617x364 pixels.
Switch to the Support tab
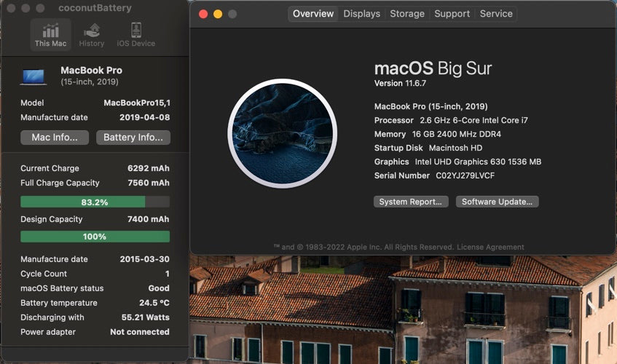[452, 14]
